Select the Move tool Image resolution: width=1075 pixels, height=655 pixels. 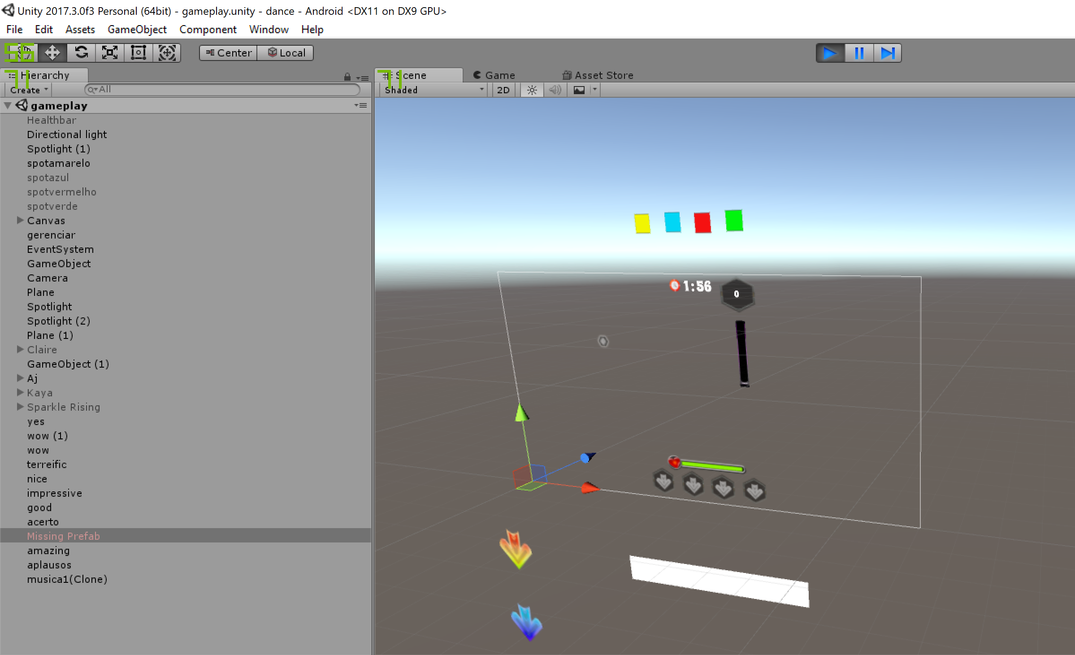(x=52, y=53)
